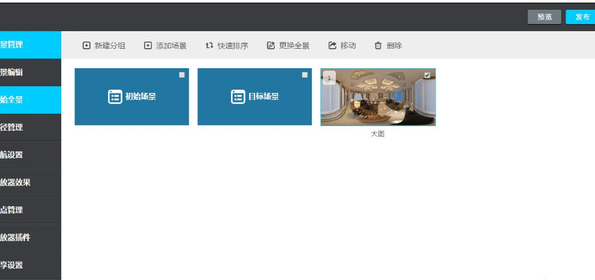This screenshot has width=595, height=280.
Task: Uncheck the 大图 panorama checkbox
Action: (427, 75)
